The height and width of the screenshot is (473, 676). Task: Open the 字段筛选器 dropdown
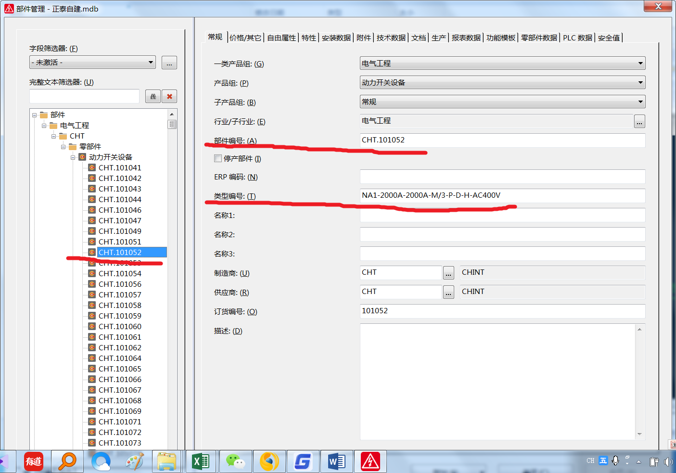pos(151,63)
